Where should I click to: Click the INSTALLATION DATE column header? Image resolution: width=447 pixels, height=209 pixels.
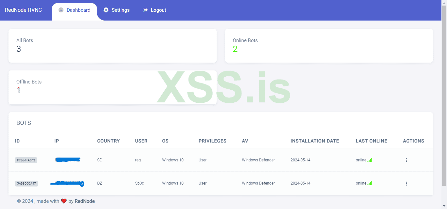(314, 141)
